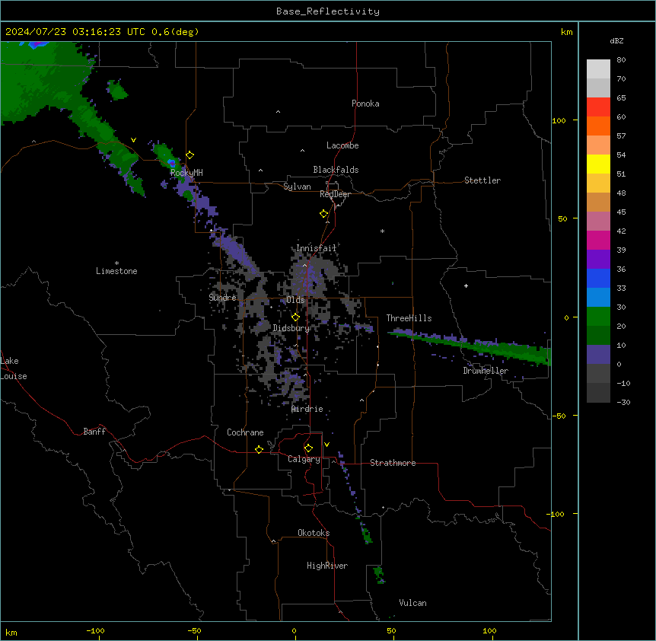Click the Lake Louise label

pos(14,368)
